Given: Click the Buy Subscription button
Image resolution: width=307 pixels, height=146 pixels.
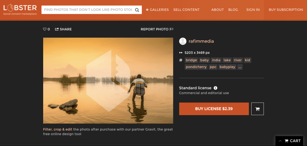Looking at the screenshot, I should 286,10.
